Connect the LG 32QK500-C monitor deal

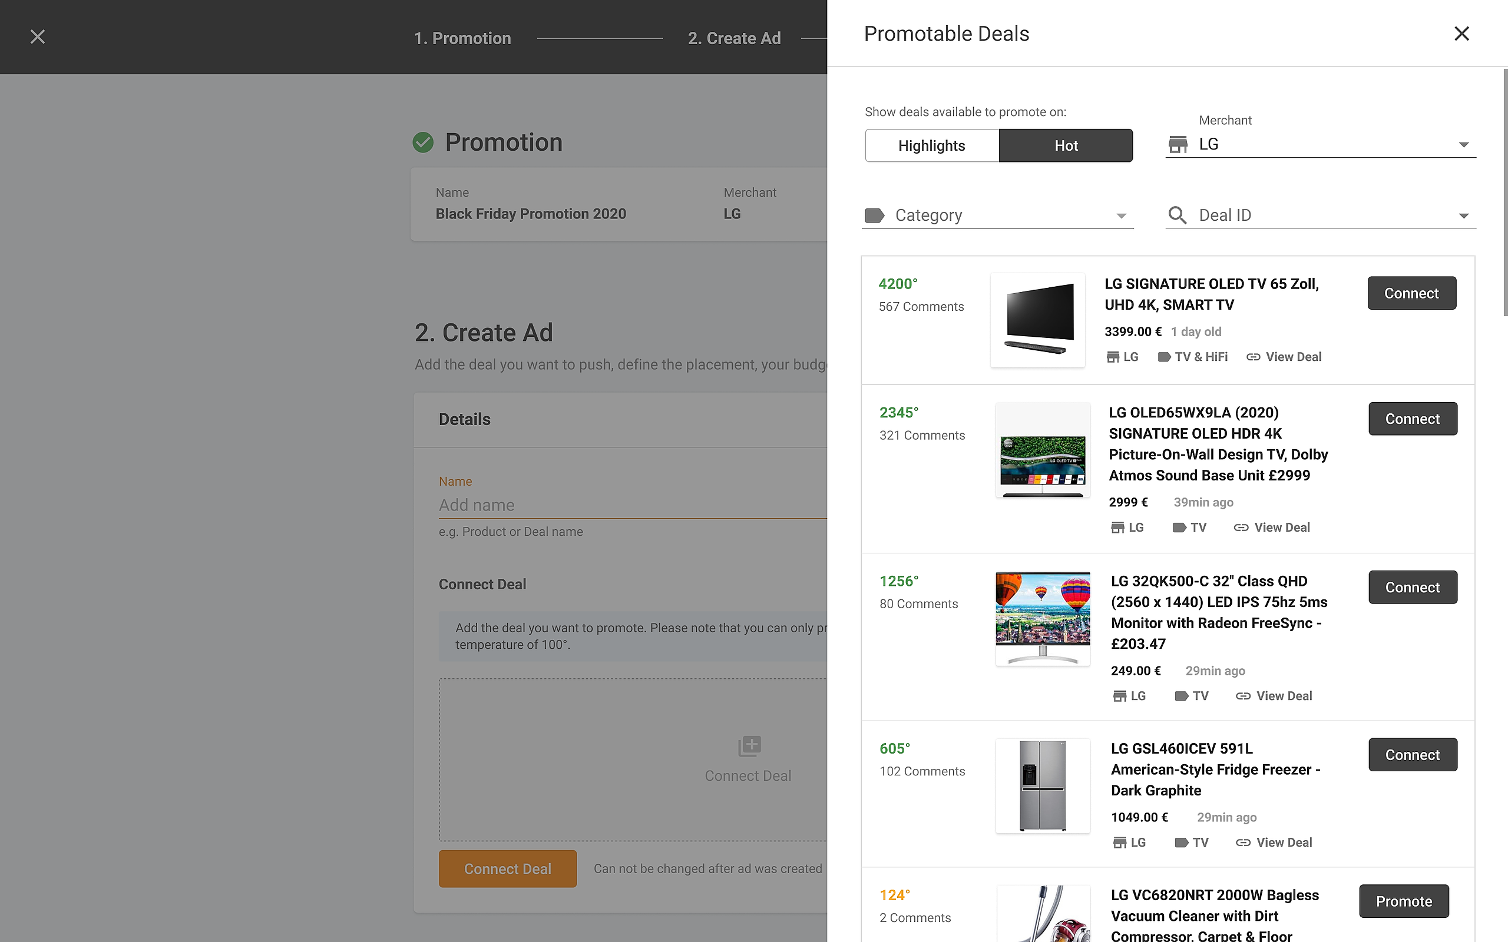[1412, 588]
